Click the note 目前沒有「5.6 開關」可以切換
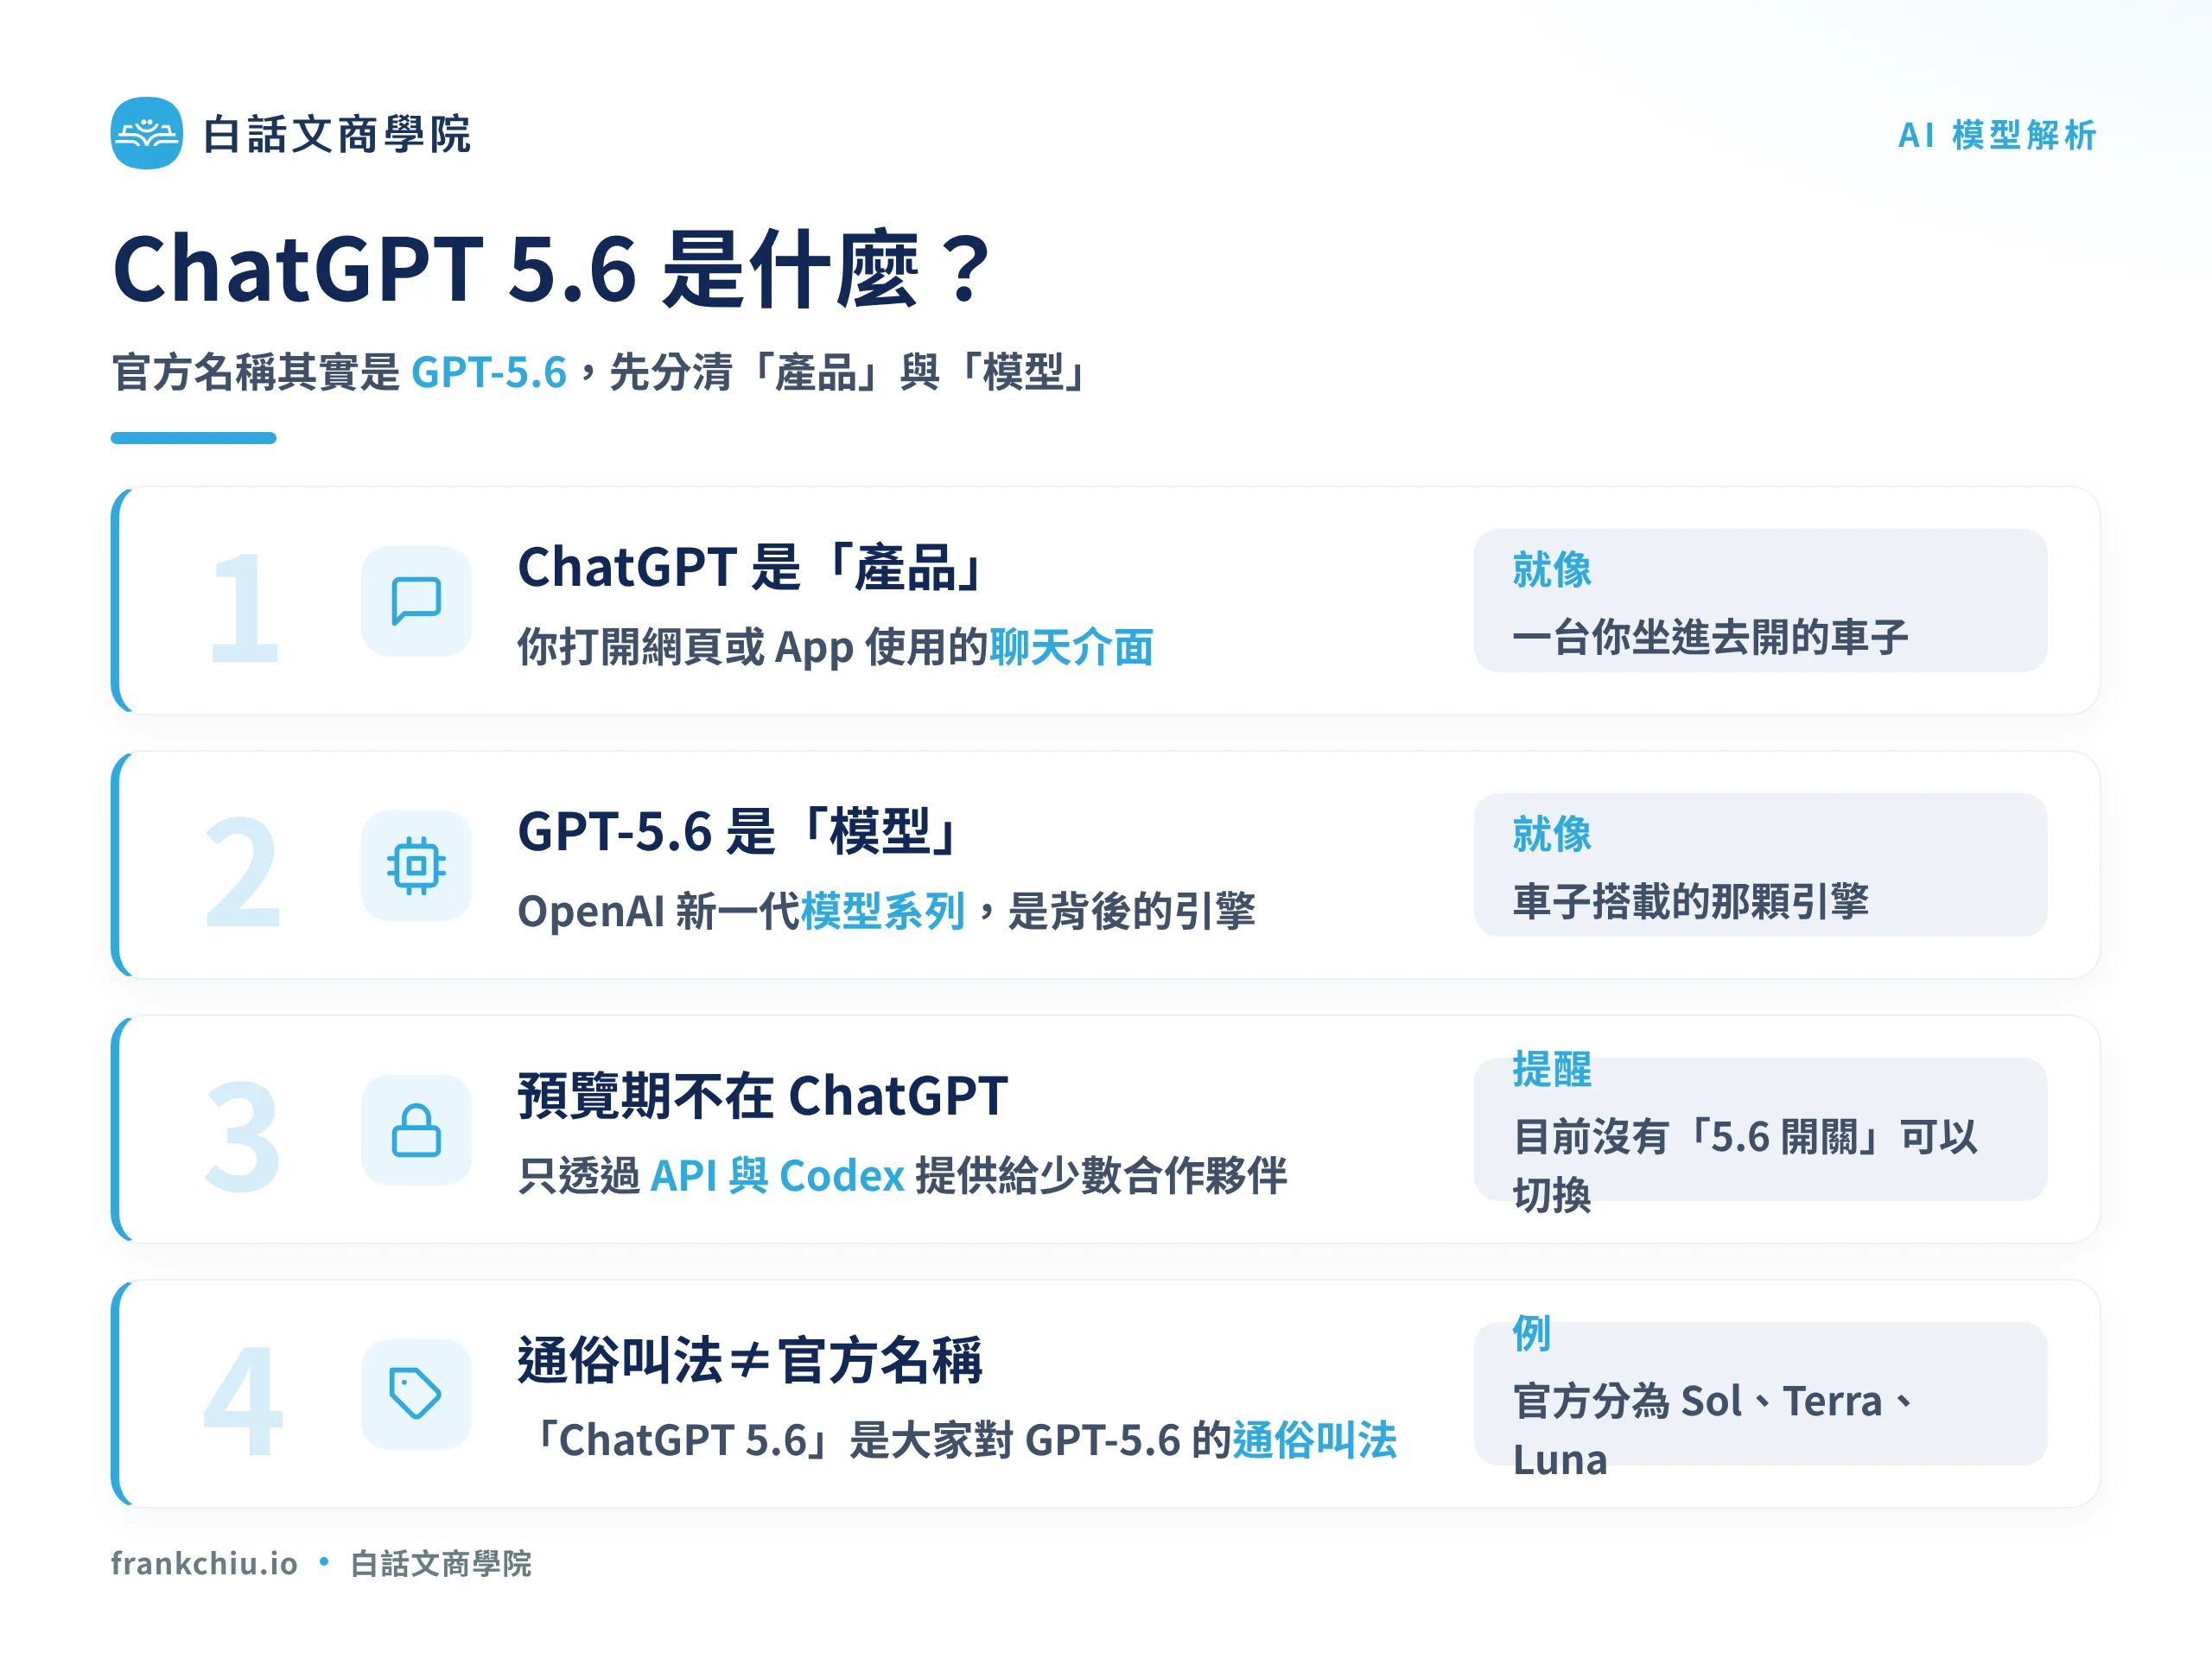Viewport: 2212px width, 1659px height. tap(1745, 1166)
